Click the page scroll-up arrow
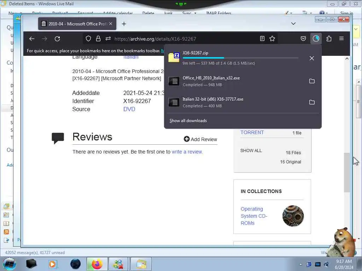The width and height of the screenshot is (362, 271). click(347, 59)
